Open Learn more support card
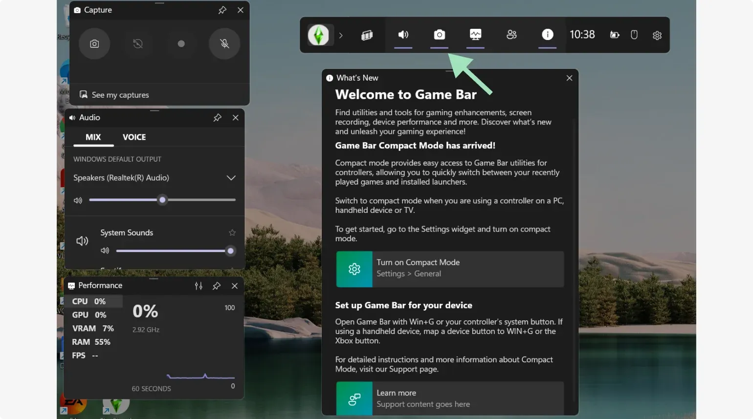This screenshot has height=419, width=753. [x=450, y=398]
